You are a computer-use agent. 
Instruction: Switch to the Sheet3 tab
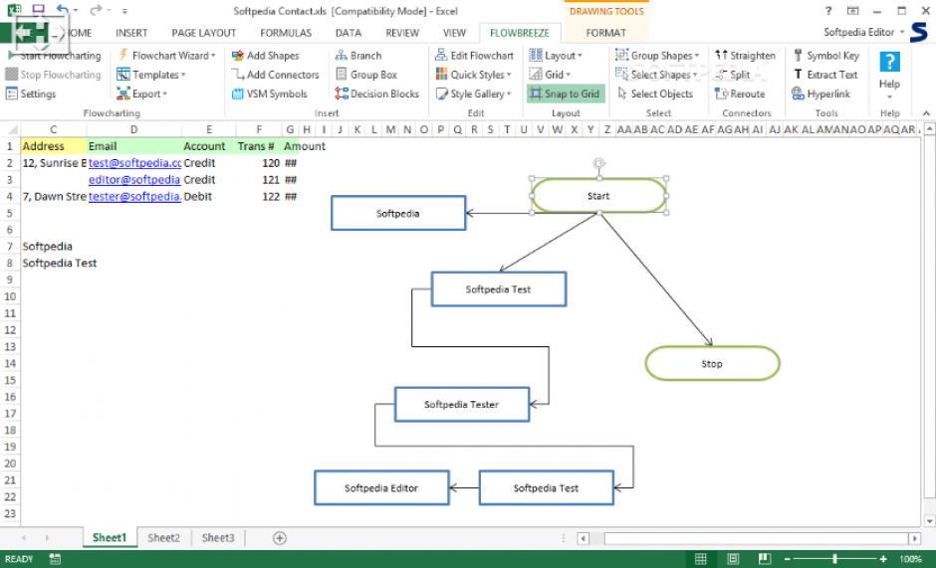[218, 537]
